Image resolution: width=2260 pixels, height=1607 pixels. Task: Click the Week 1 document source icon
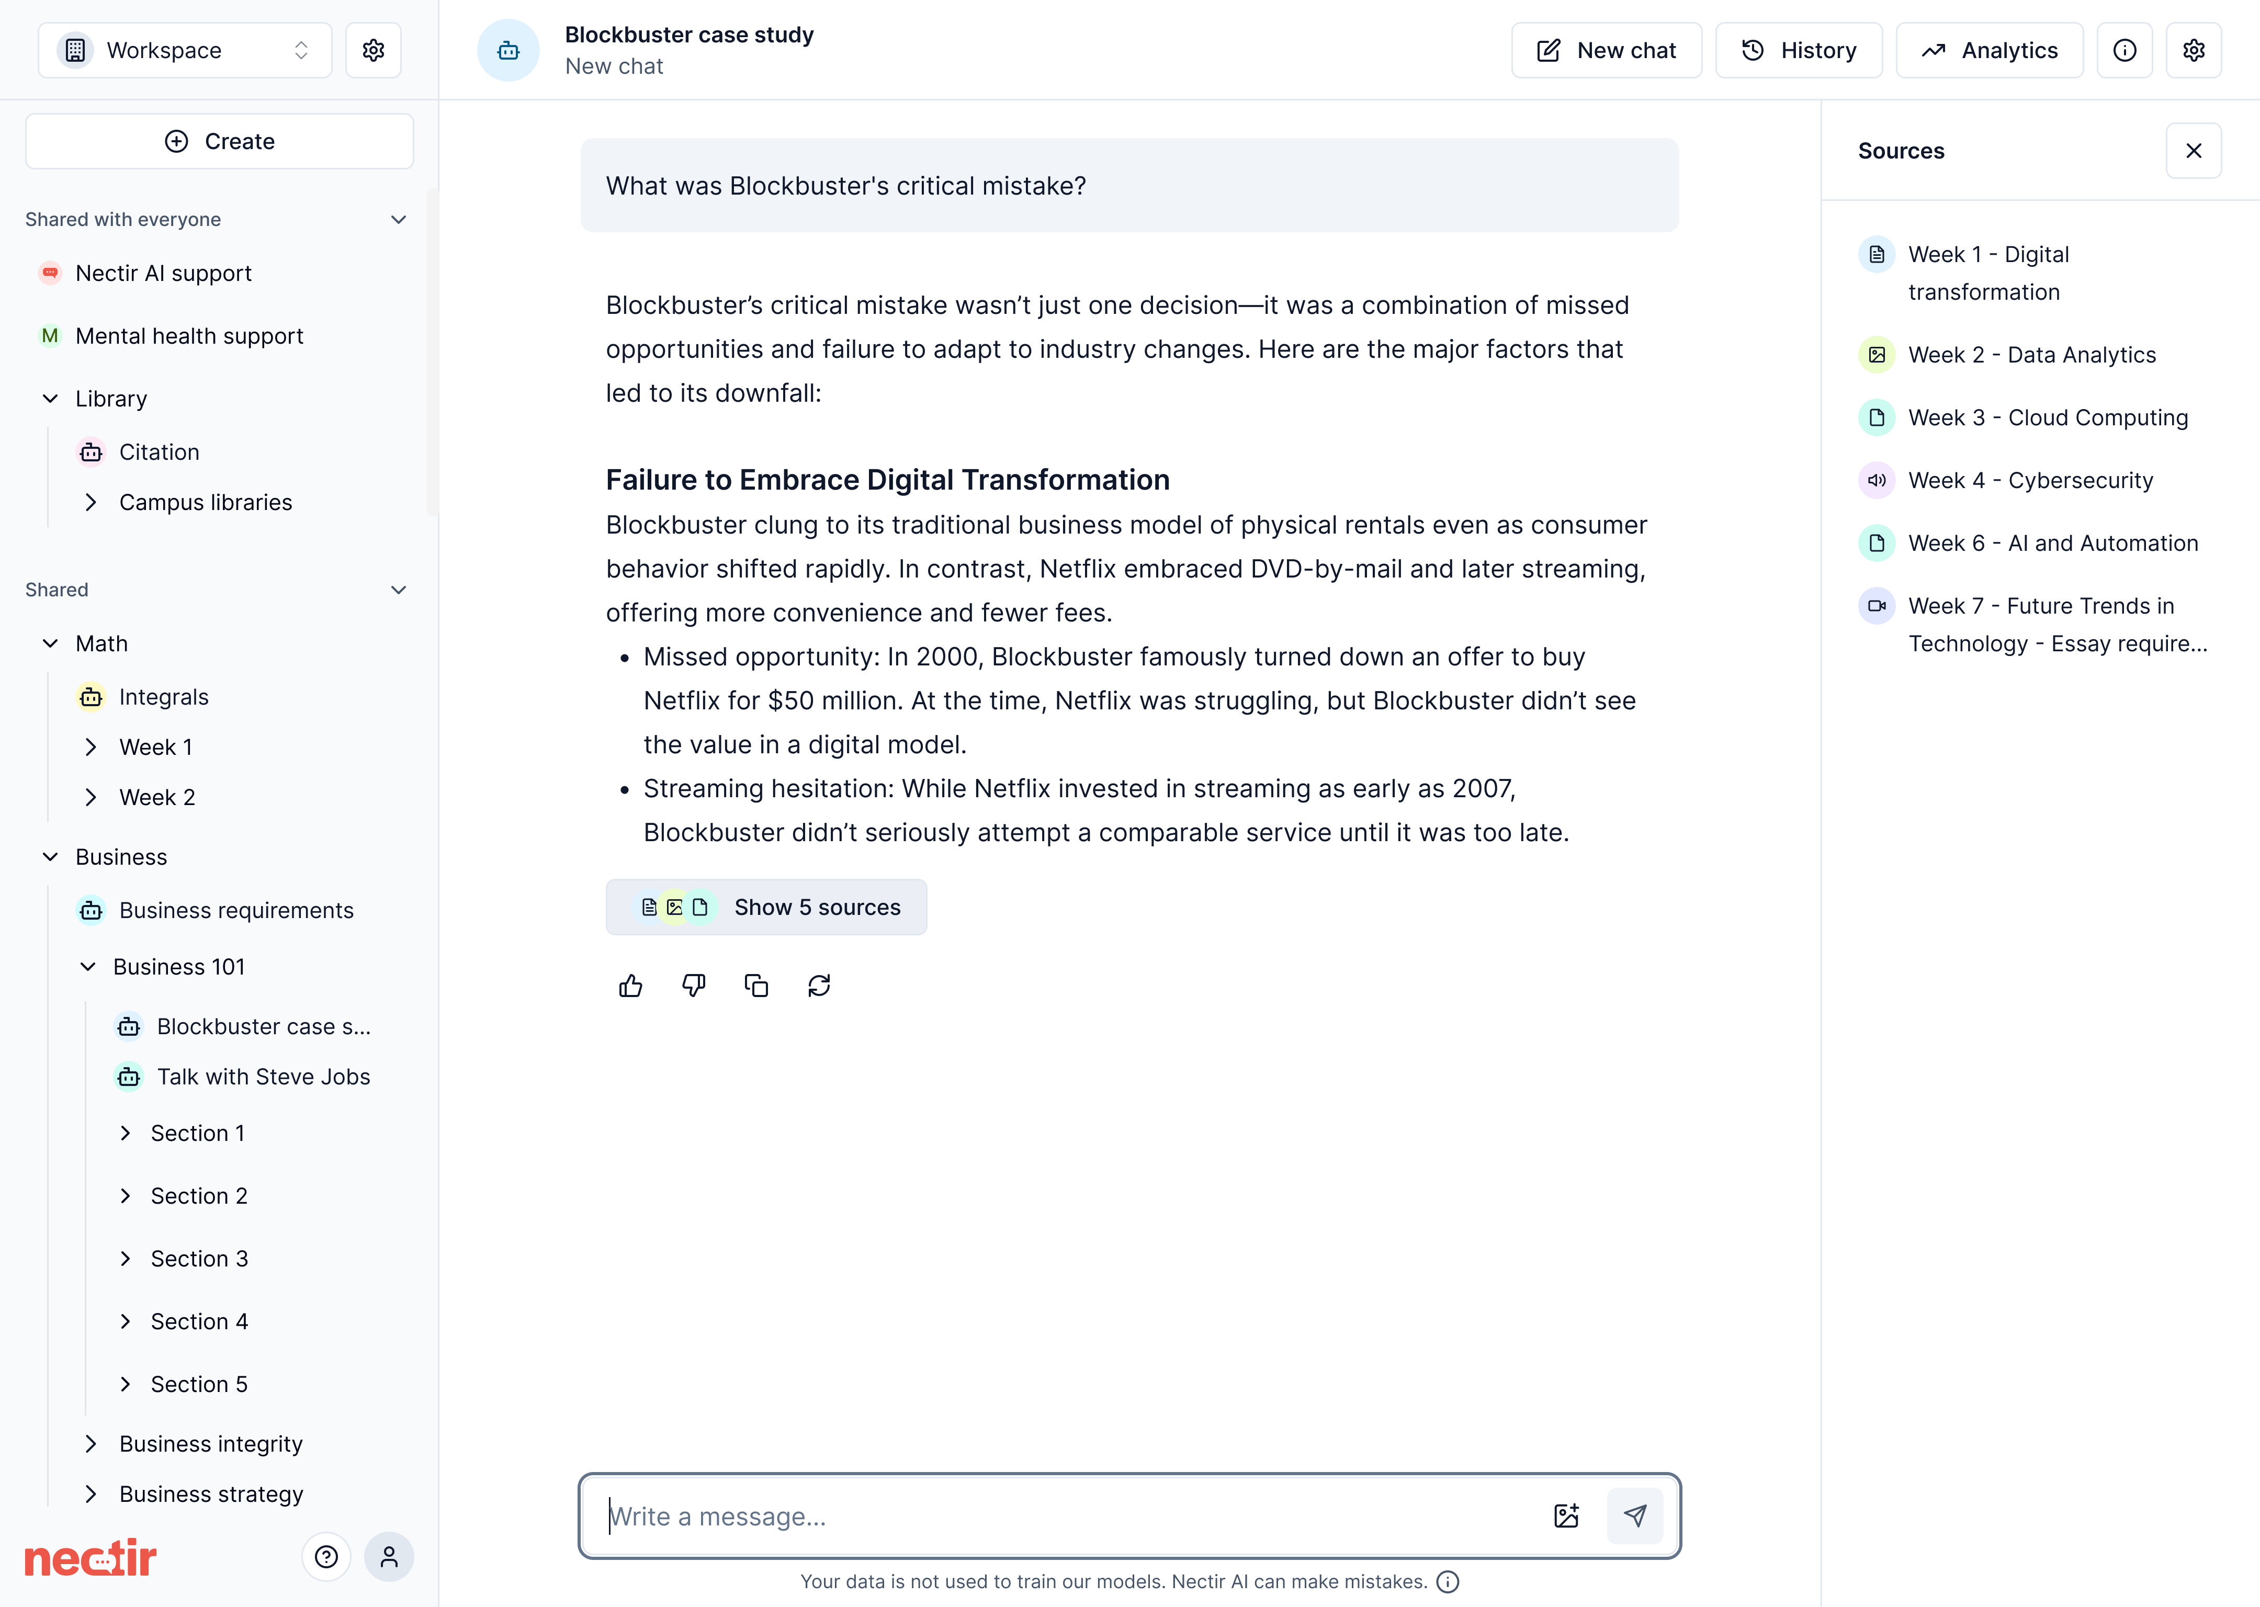(1877, 254)
